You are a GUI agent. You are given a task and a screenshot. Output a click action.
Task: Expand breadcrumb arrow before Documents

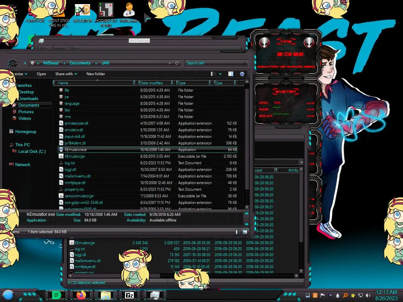[x=64, y=63]
